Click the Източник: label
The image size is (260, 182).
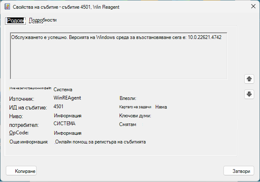[x=22, y=99]
